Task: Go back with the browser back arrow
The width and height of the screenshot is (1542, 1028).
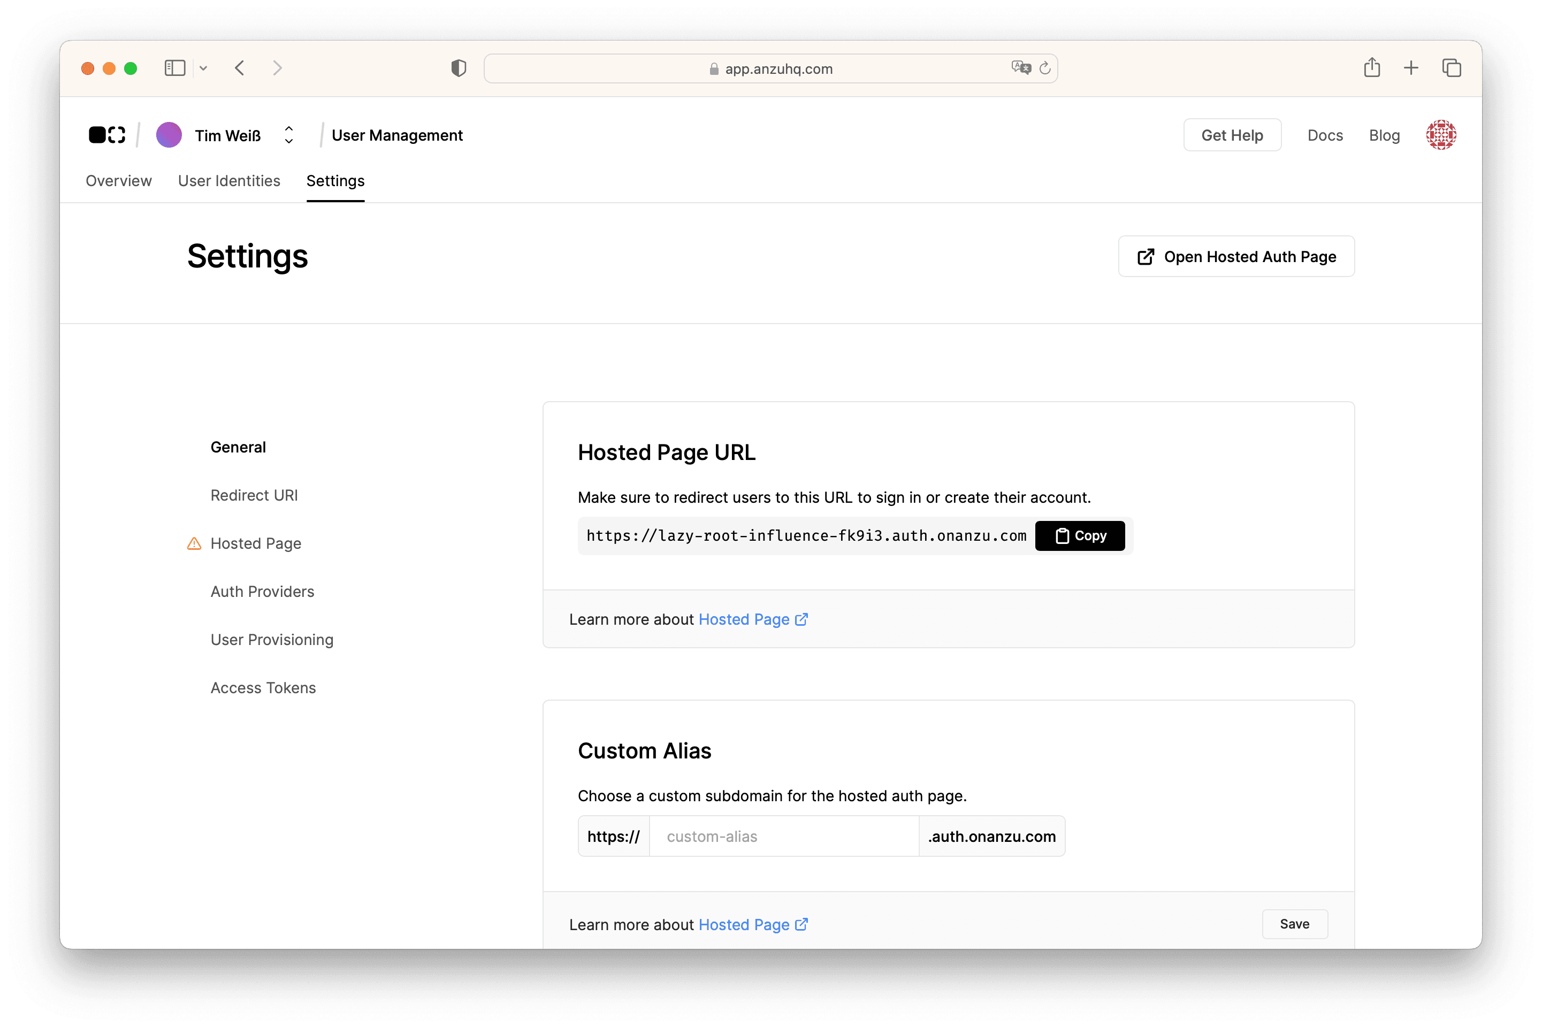Action: 239,68
